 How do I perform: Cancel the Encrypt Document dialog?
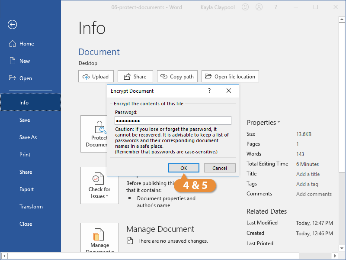click(220, 168)
